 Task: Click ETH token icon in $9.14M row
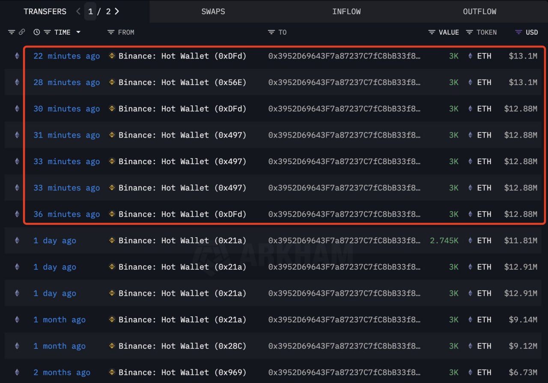click(470, 319)
